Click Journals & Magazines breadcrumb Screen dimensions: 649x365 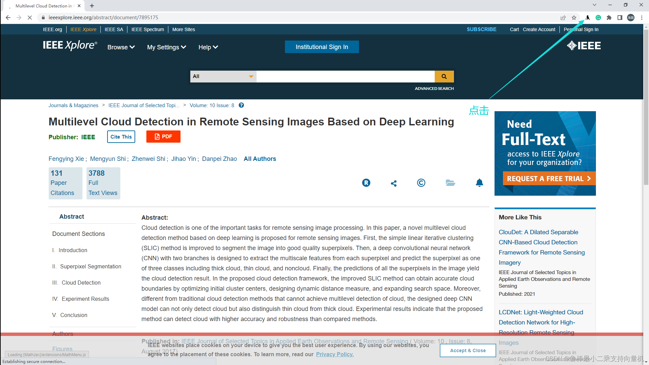pyautogui.click(x=73, y=105)
